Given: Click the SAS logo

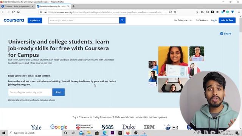Looking at the screenshot, I should tap(107, 127).
